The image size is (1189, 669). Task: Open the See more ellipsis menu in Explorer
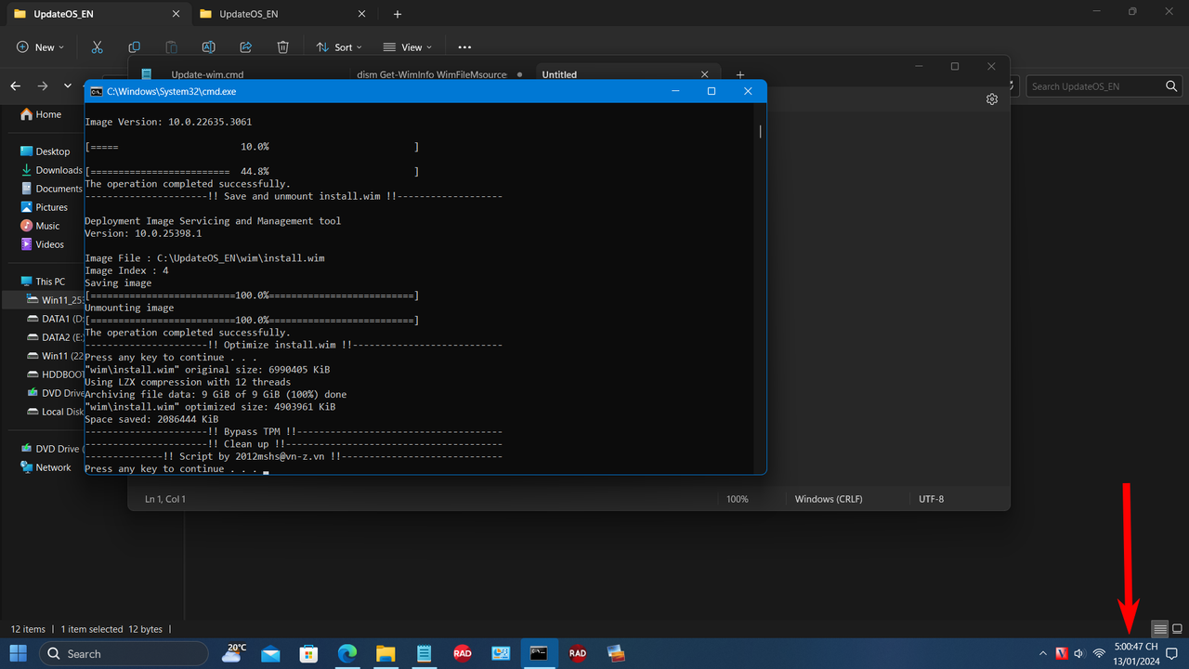click(464, 47)
